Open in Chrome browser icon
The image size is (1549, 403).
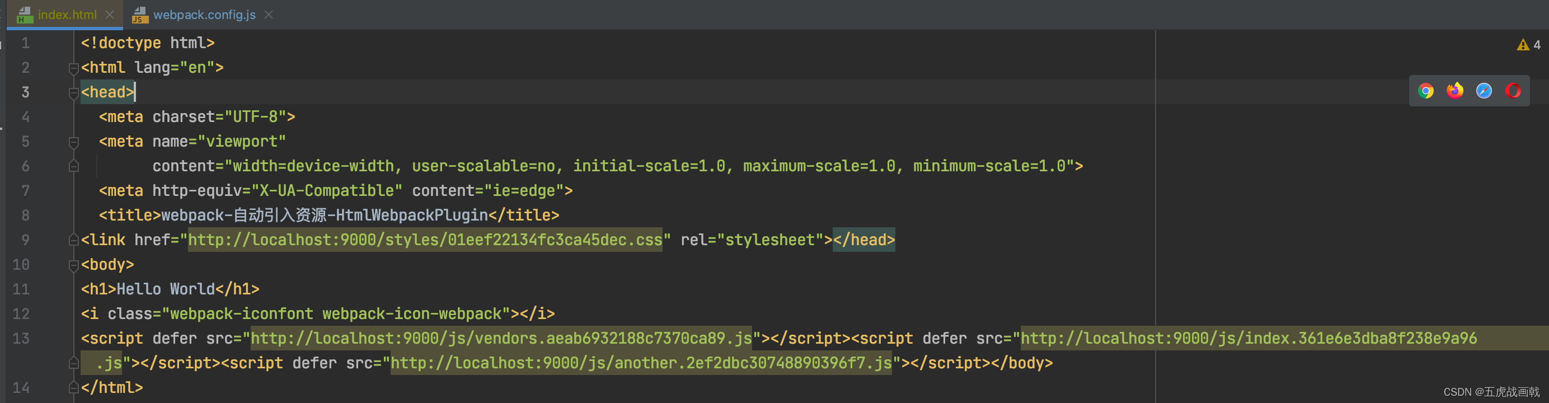pos(1426,91)
